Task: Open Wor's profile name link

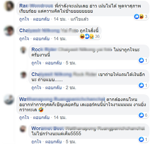Action: (47, 128)
